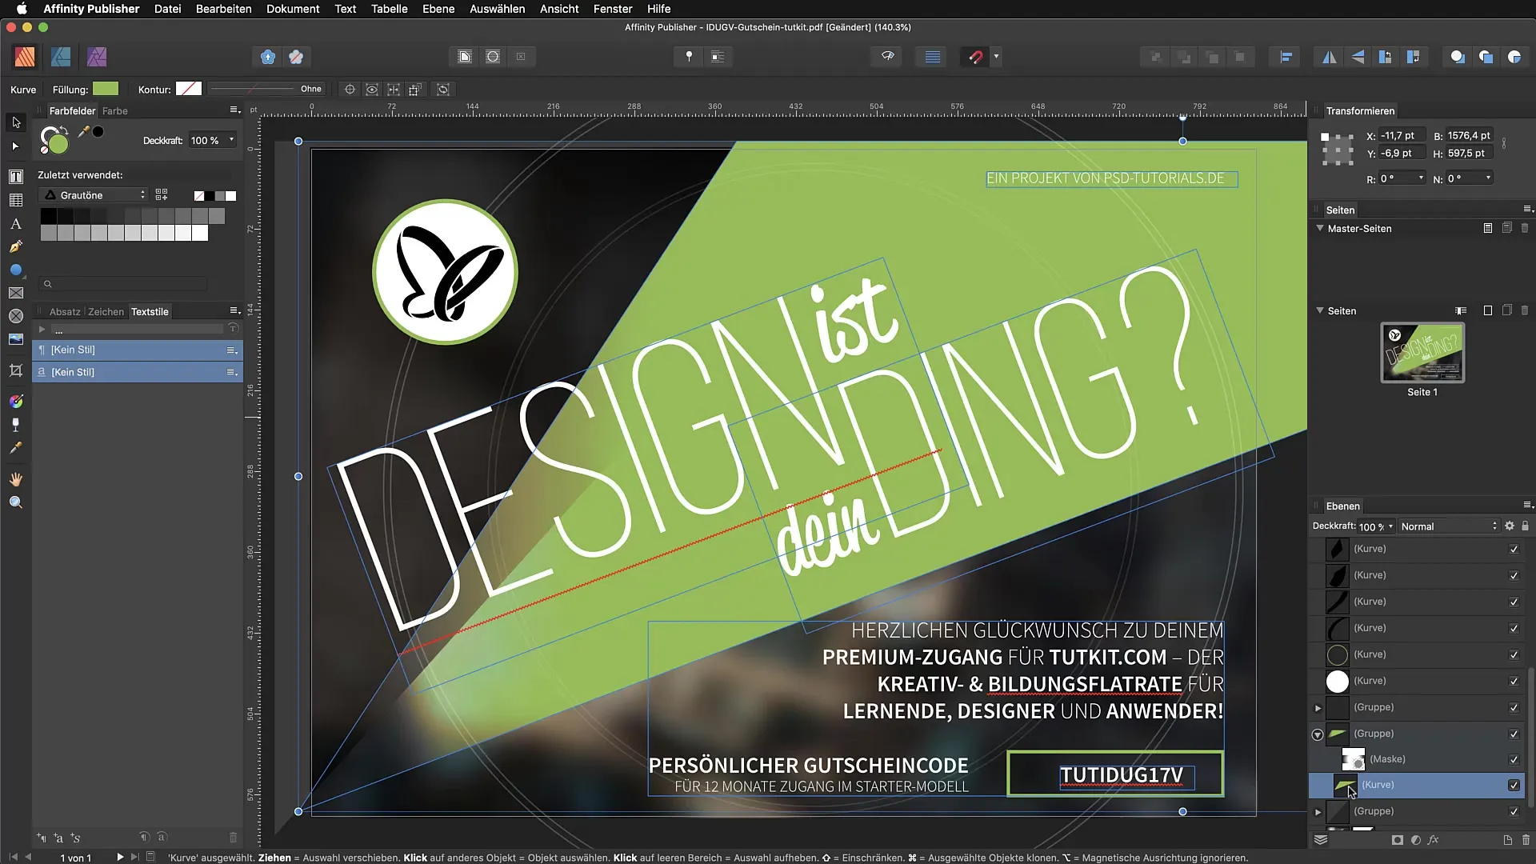Toggle visibility of white circle Kurve layer
The image size is (1536, 864).
coord(1514,682)
